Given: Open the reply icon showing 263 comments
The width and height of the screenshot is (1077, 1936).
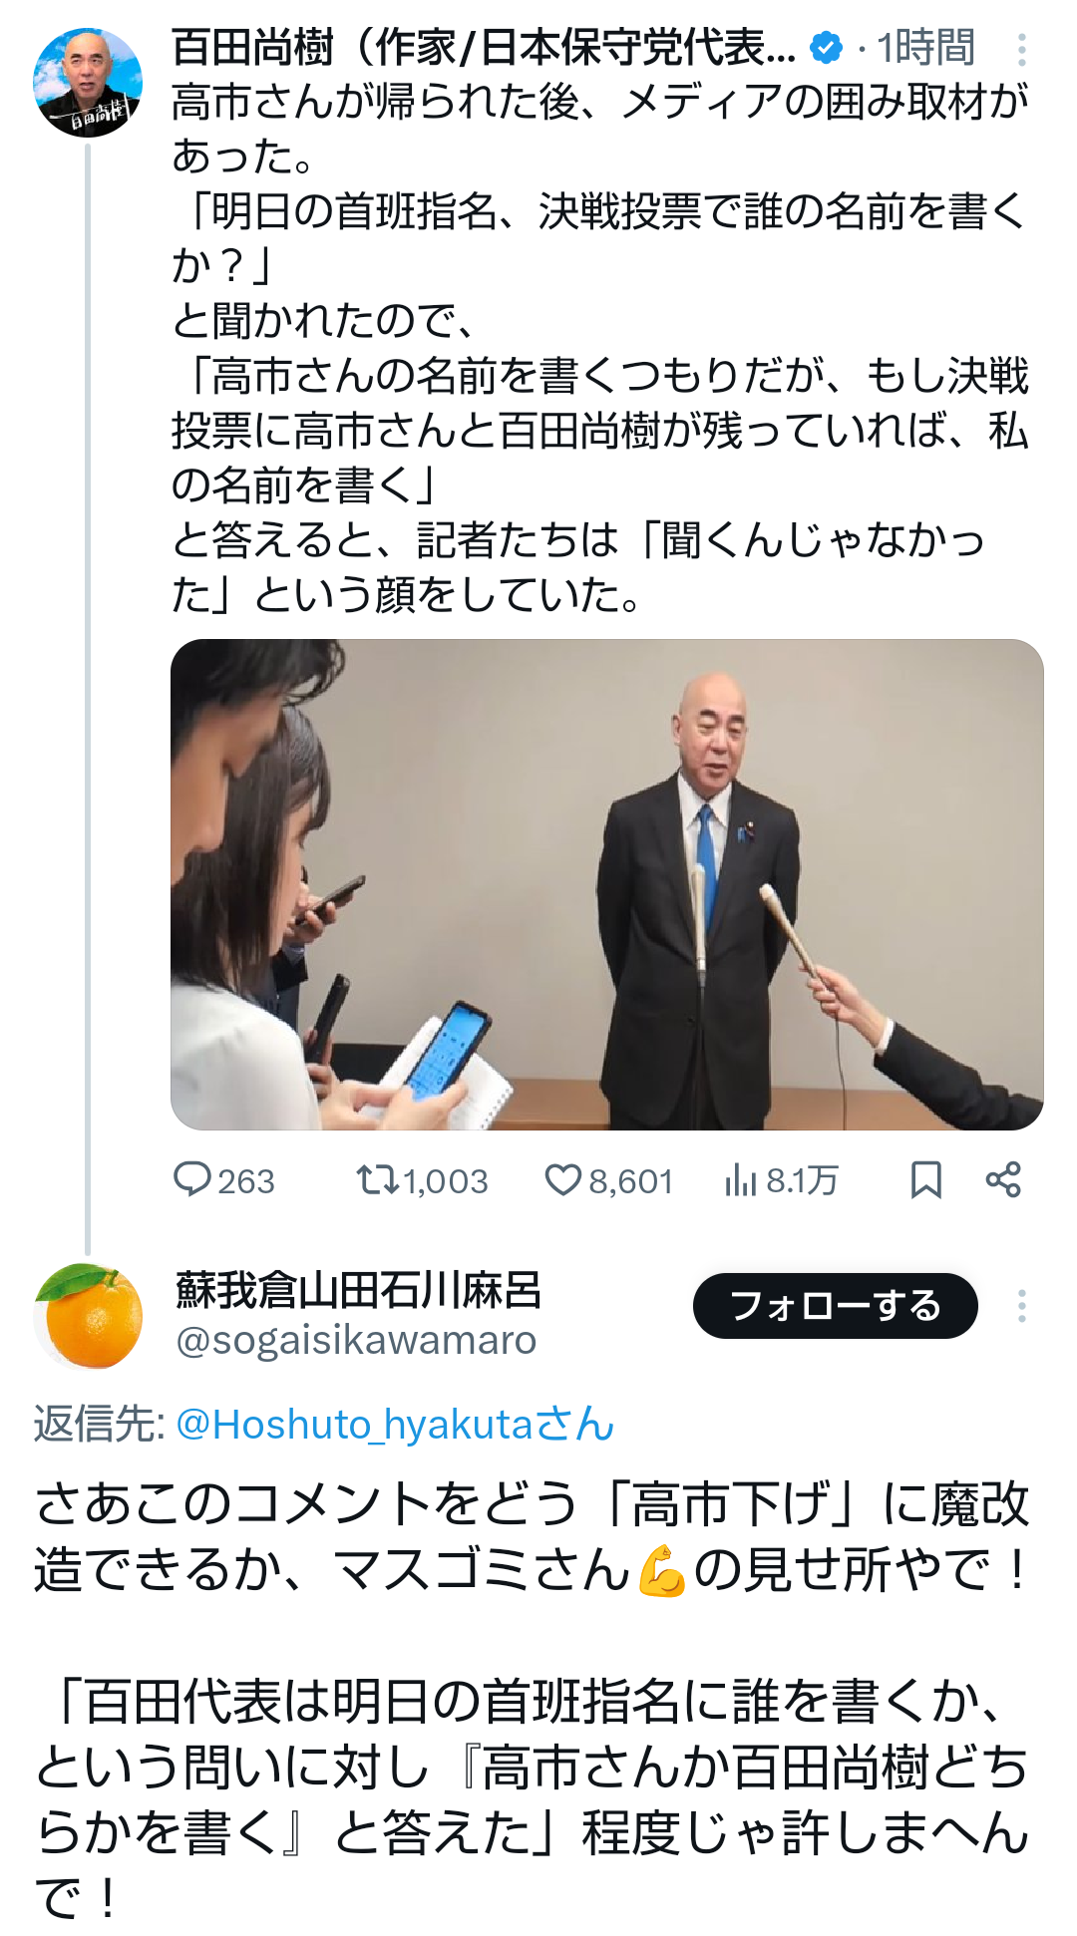Looking at the screenshot, I should (x=223, y=1180).
